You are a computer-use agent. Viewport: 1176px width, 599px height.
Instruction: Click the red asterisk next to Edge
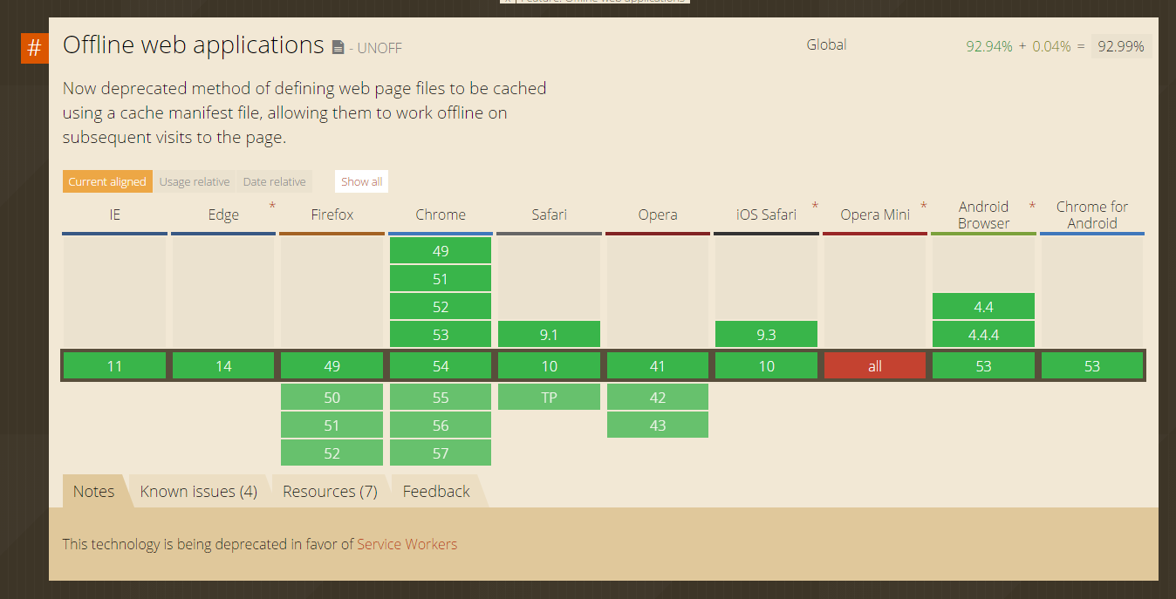coord(272,207)
